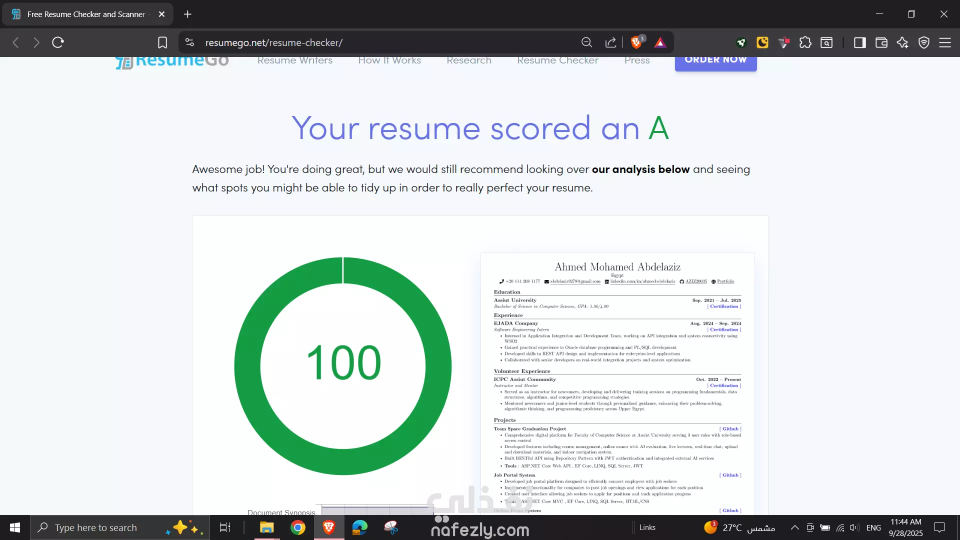Click the Brave icon on the taskbar
The image size is (960, 540).
click(329, 527)
